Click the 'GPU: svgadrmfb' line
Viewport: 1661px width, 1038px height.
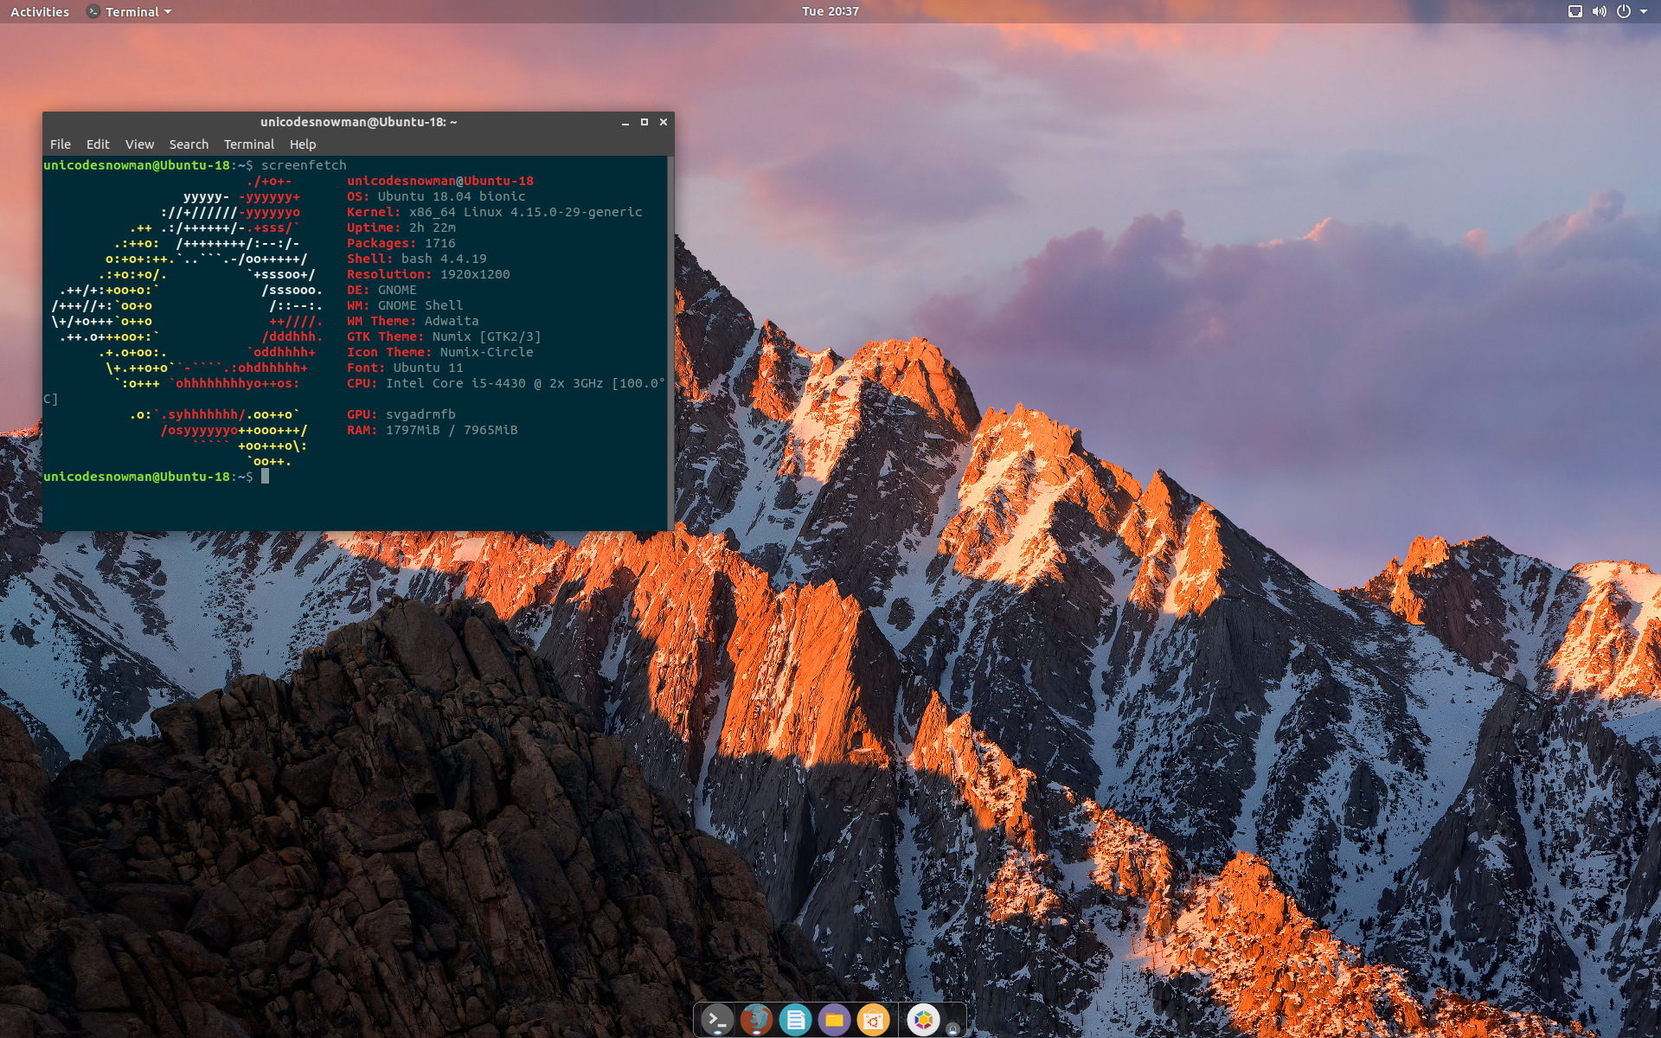(401, 414)
